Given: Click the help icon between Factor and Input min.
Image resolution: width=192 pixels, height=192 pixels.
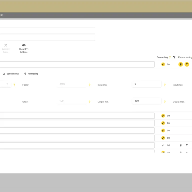Looking at the screenshot, I should click(89, 85).
